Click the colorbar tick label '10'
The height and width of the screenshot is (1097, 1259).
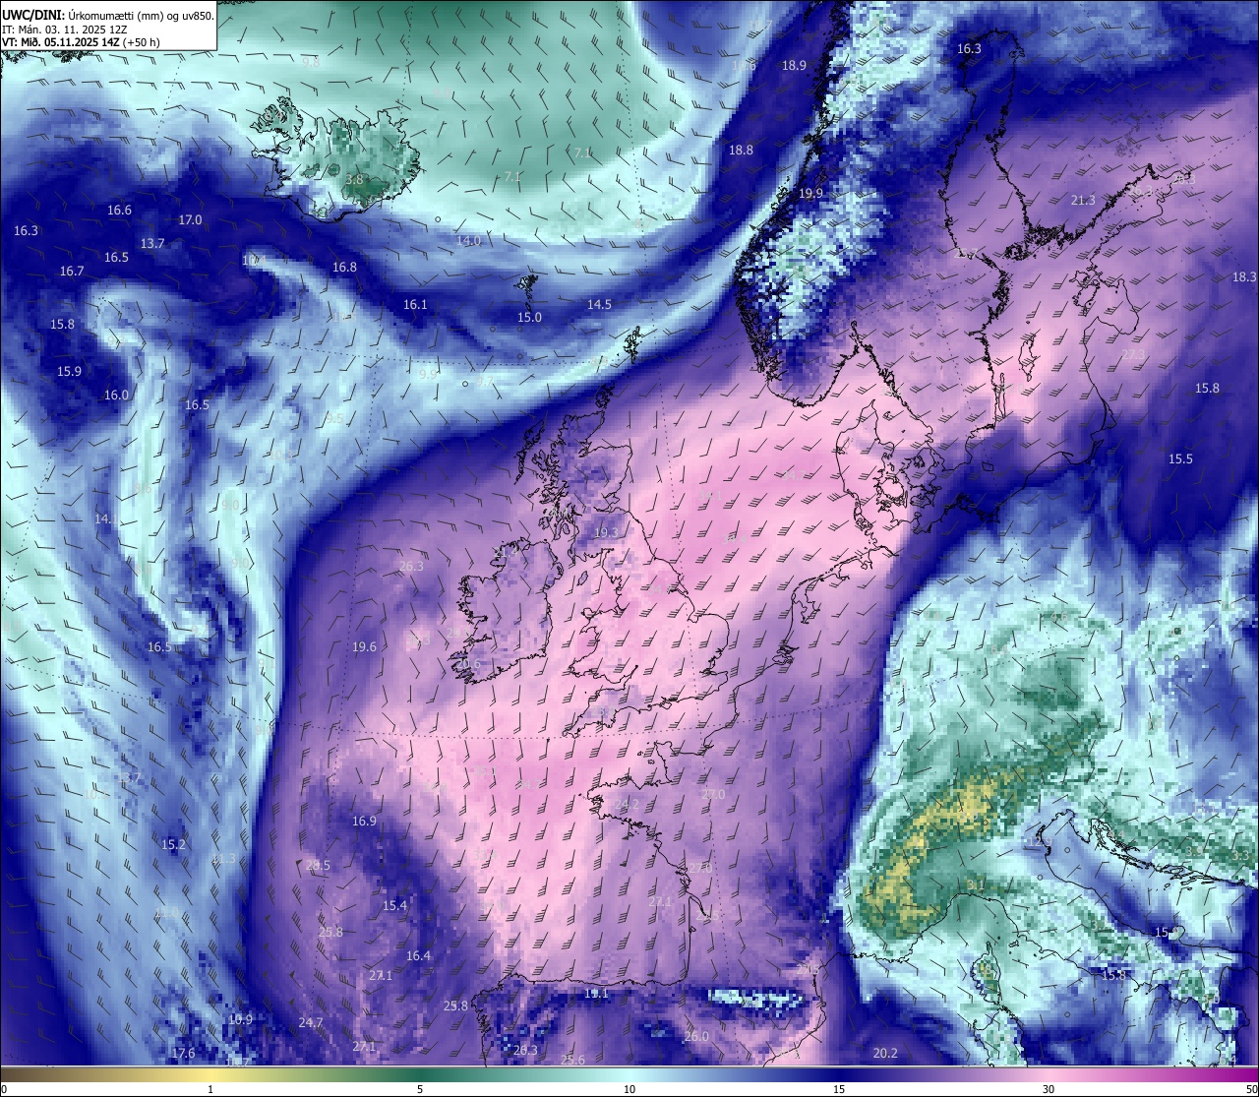(x=629, y=1089)
